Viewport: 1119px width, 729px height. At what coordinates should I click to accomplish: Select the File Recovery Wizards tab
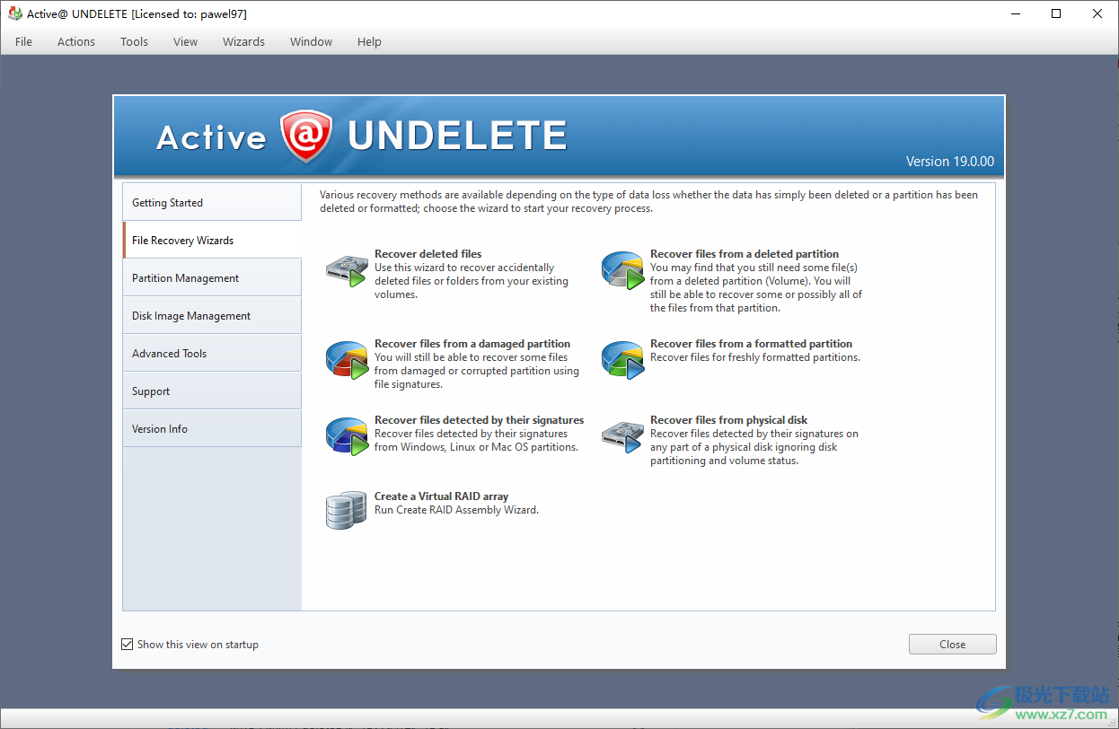[212, 240]
